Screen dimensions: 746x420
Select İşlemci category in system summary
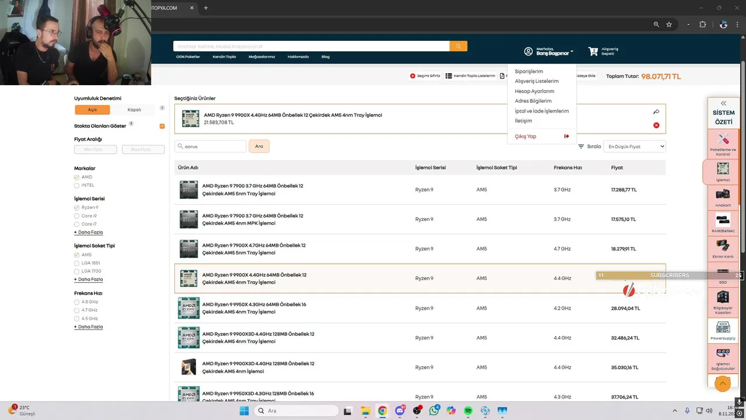pos(723,171)
